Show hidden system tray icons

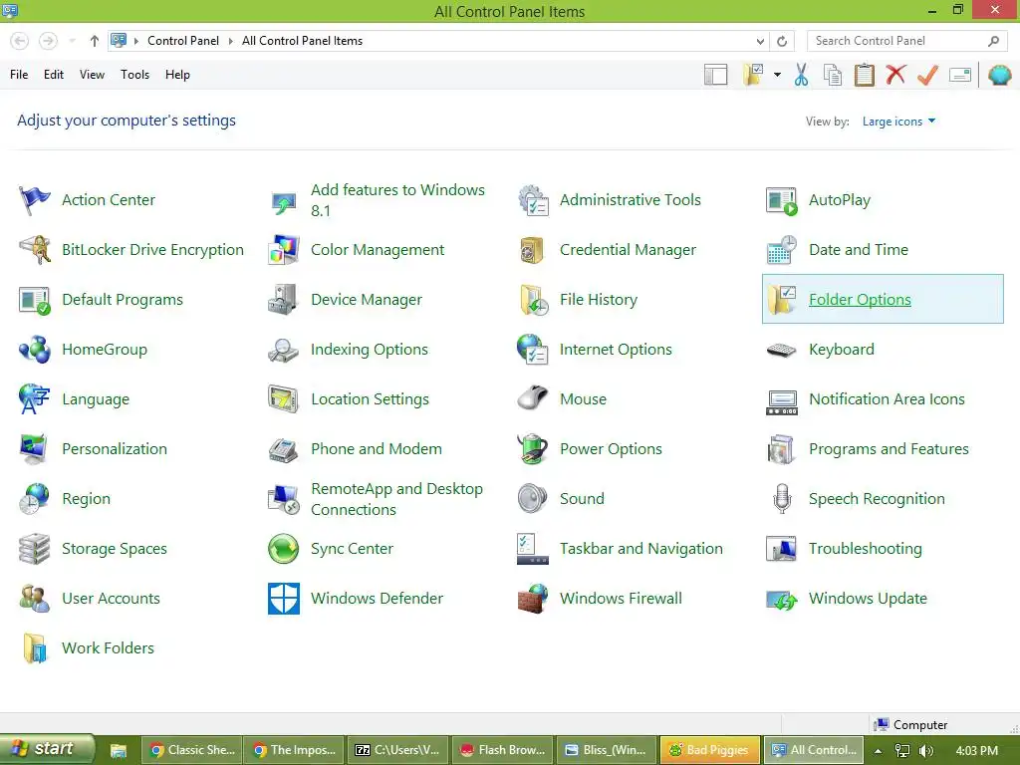click(x=879, y=750)
